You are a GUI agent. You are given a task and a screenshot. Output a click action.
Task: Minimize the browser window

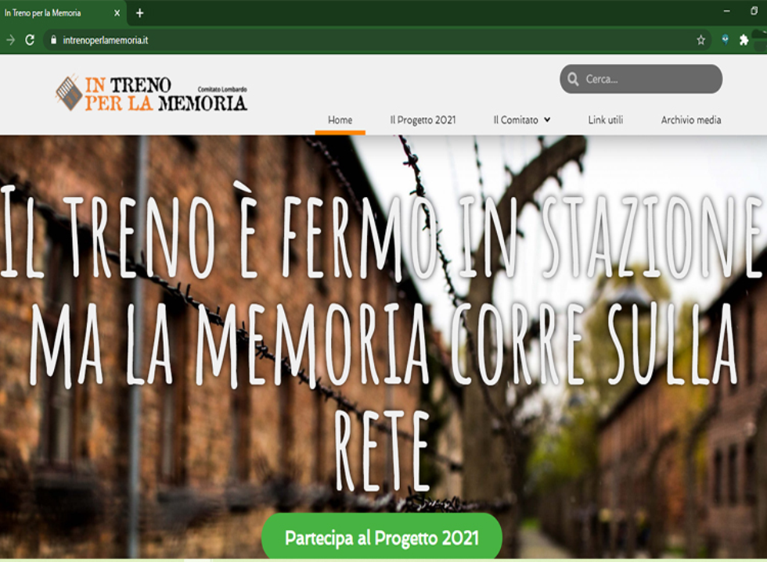point(727,11)
